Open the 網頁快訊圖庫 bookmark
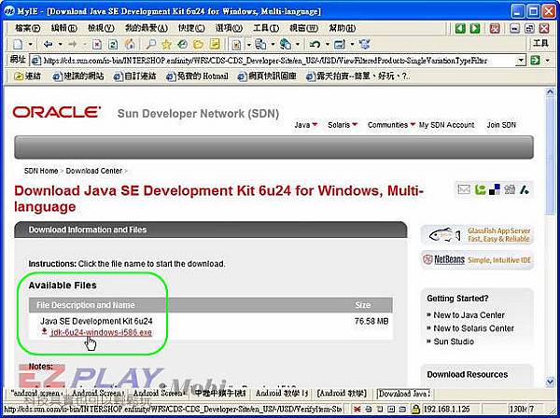Image resolution: width=560 pixels, height=418 pixels. [x=268, y=76]
